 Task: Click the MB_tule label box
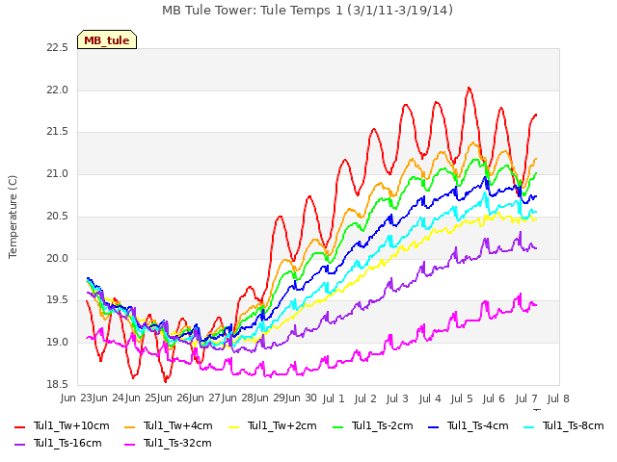107,39
